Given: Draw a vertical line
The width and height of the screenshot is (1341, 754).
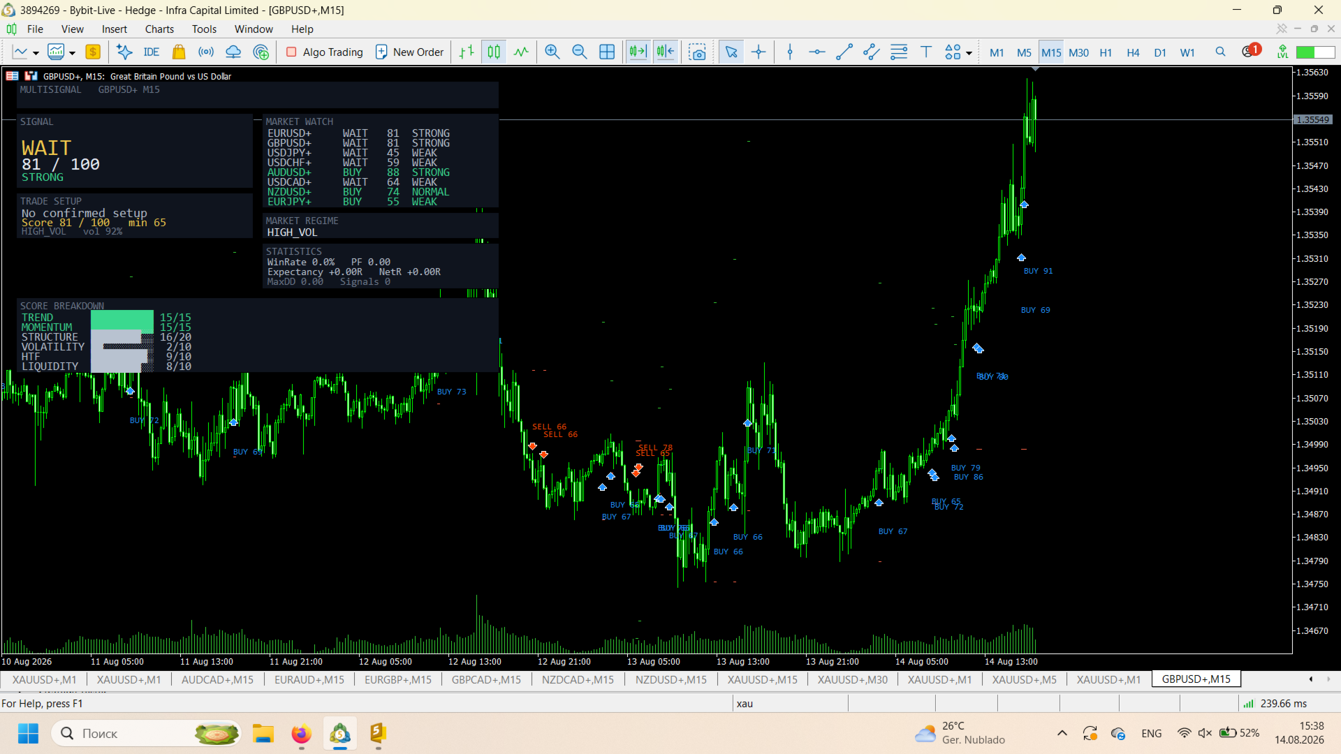Looking at the screenshot, I should (x=790, y=52).
